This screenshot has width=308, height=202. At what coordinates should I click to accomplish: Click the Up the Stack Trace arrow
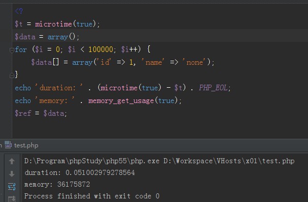point(12,161)
